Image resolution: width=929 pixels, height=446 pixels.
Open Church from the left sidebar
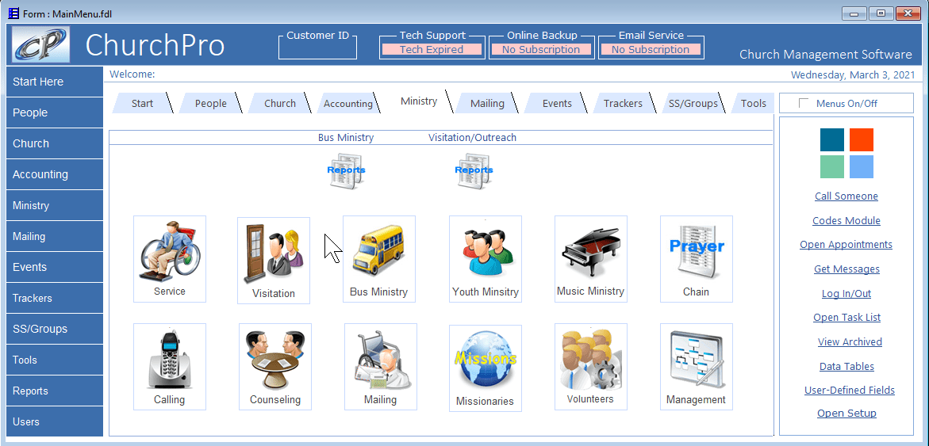55,143
